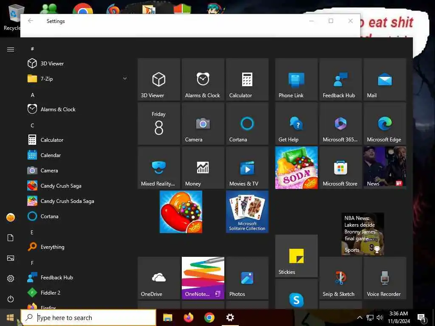The height and width of the screenshot is (326, 435).
Task: Open the Phone Link tile
Action: point(296,79)
